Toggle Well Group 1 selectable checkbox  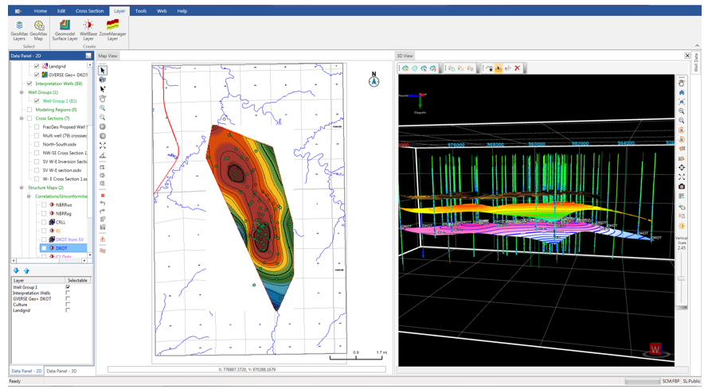click(x=68, y=287)
